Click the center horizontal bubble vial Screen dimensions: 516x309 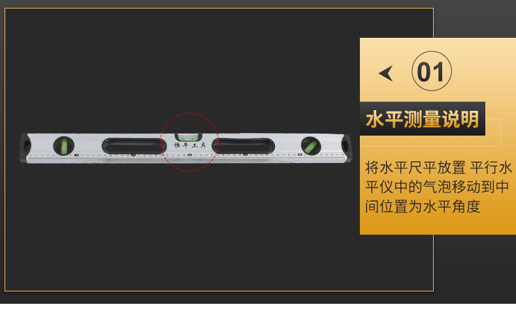click(x=189, y=137)
